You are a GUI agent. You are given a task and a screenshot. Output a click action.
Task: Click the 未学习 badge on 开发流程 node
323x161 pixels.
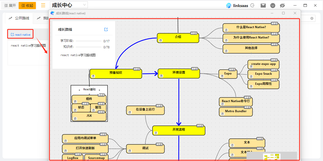[200, 126]
